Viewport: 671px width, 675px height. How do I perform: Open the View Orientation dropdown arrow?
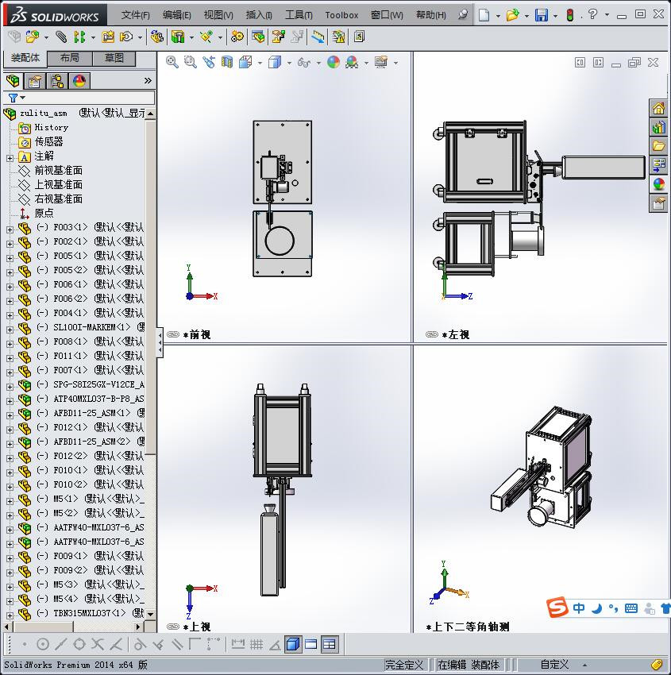[260, 64]
